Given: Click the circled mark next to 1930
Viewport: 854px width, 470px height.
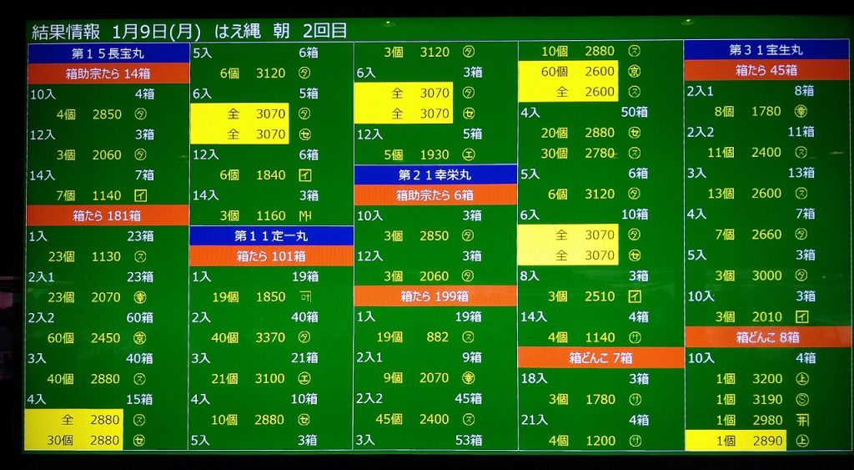Looking at the screenshot, I should coord(469,154).
